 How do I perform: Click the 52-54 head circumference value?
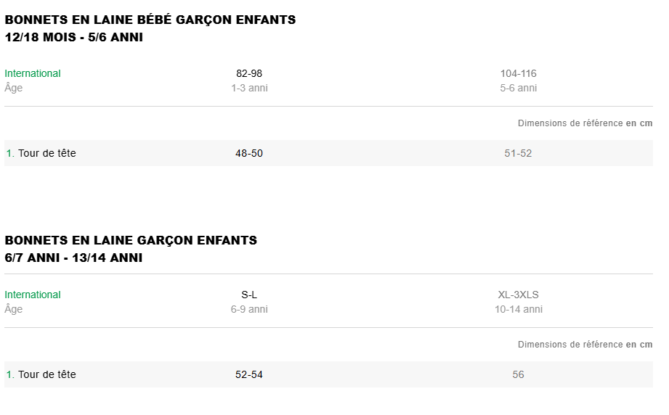click(249, 374)
